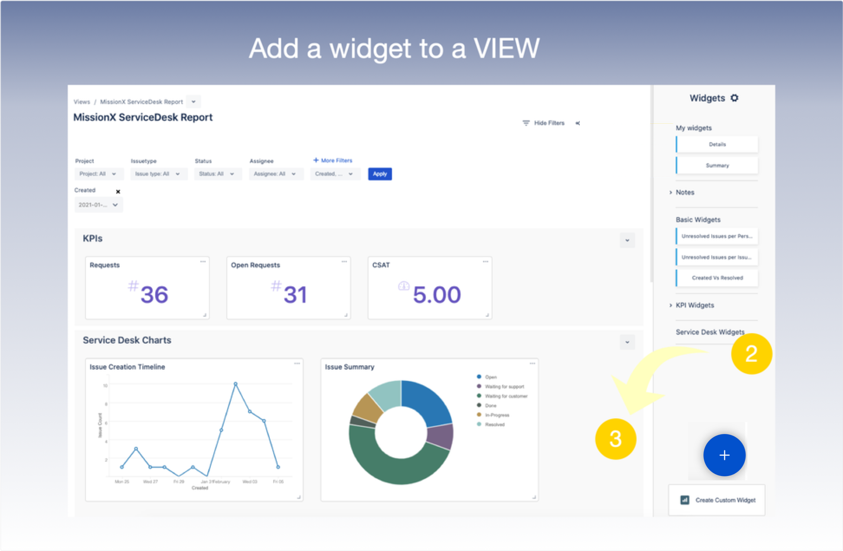Image resolution: width=843 pixels, height=551 pixels.
Task: Open the Requests widget three-dot menu
Action: coord(203,262)
